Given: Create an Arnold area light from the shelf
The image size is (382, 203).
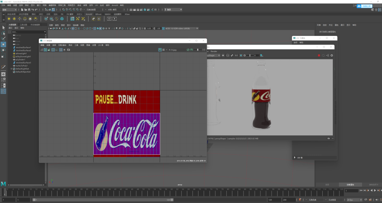Looking at the screenshot, I should click(x=9, y=19).
